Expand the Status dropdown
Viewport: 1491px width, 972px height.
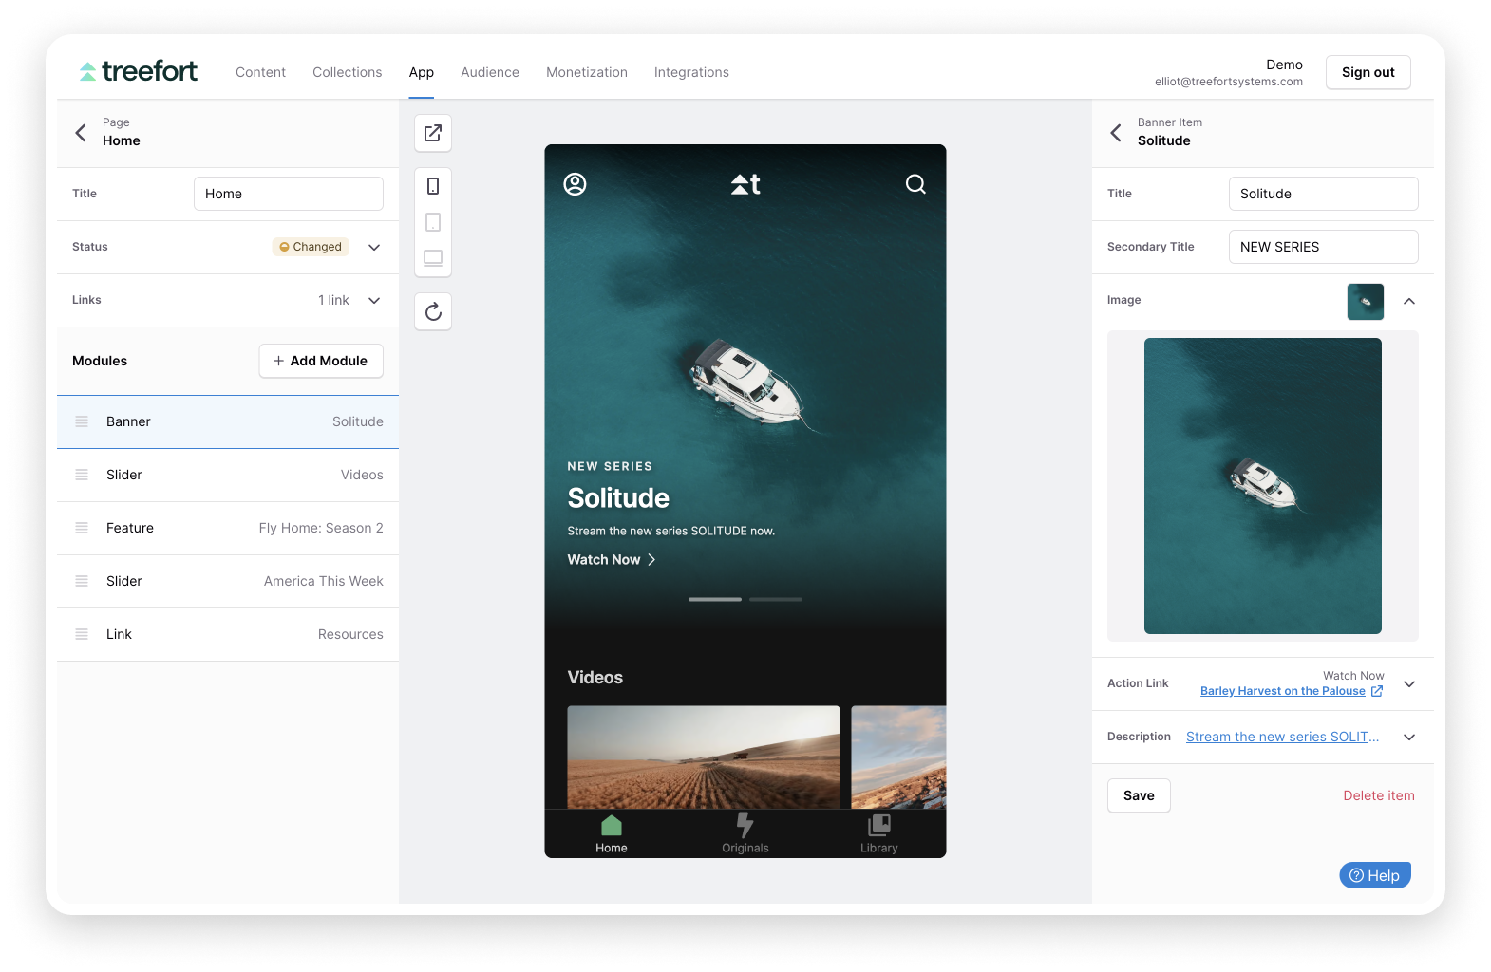coord(374,247)
